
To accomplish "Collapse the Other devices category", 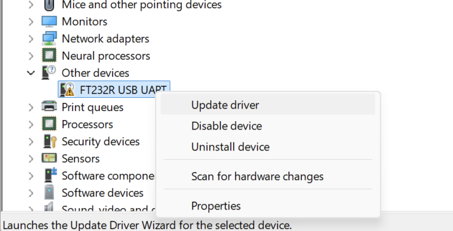I will pos(31,73).
